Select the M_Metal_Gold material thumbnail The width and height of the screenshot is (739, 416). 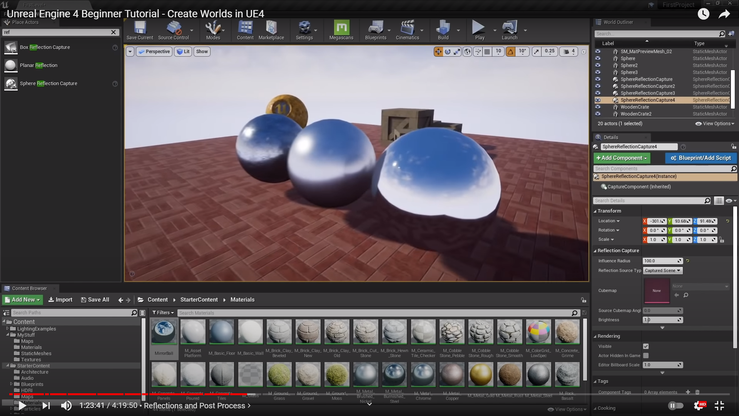(x=481, y=374)
